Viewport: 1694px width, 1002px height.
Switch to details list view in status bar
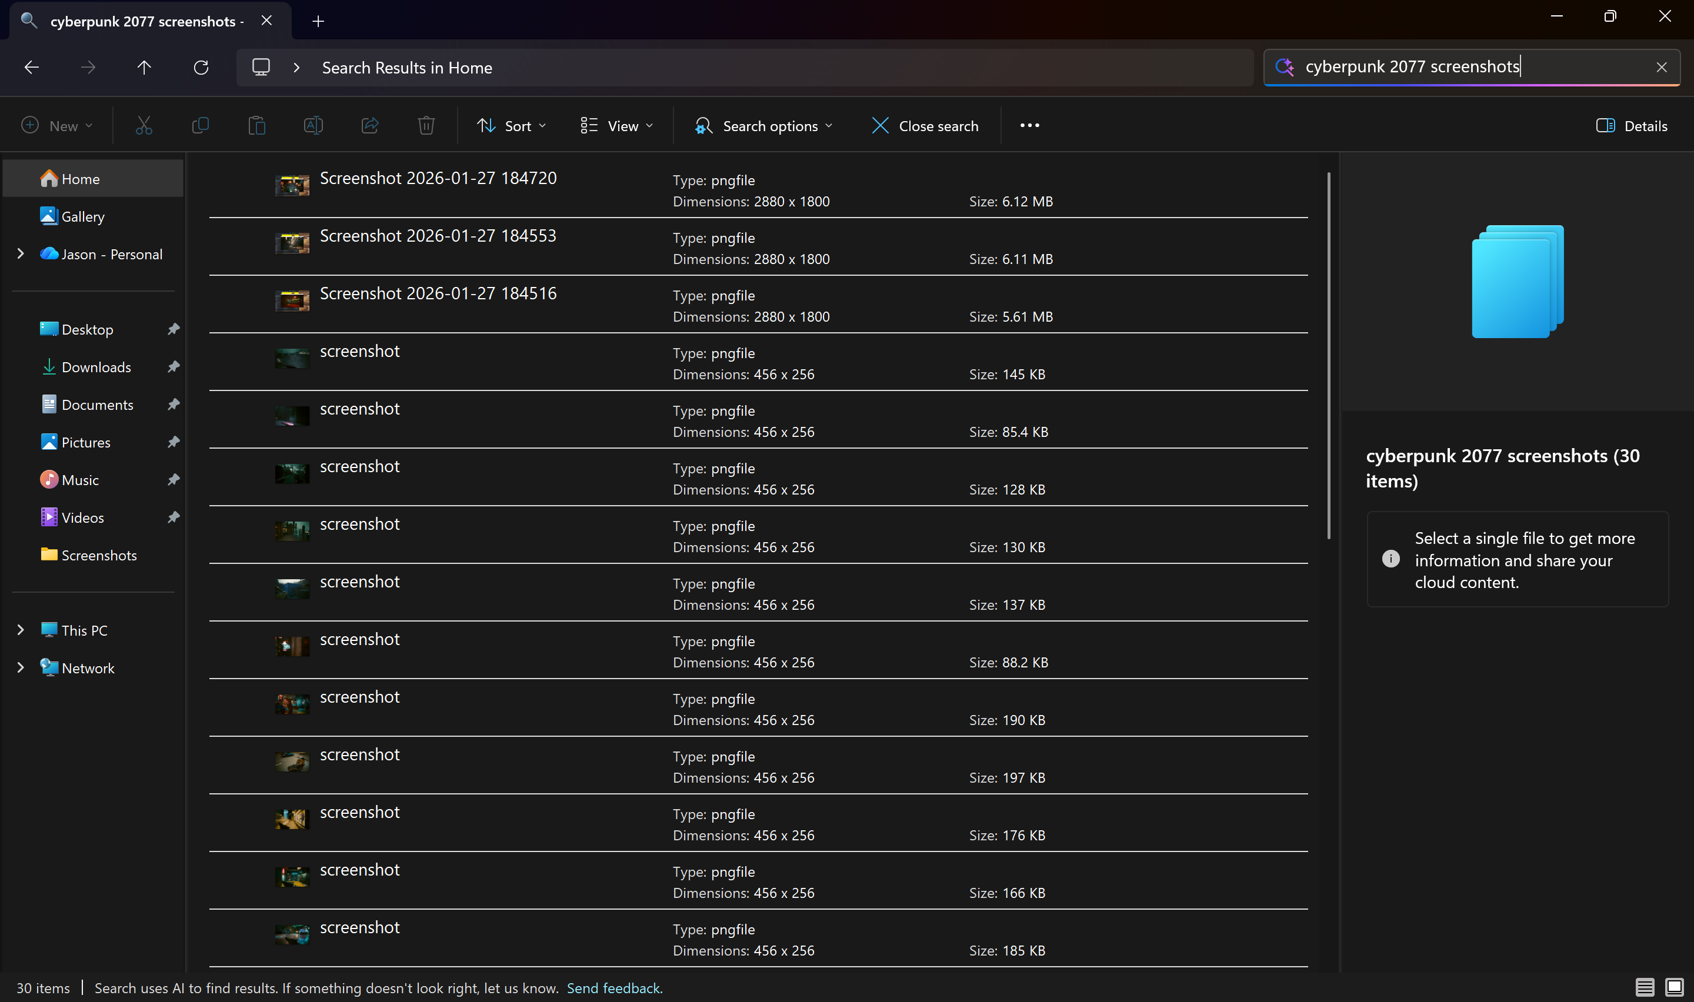pyautogui.click(x=1644, y=987)
